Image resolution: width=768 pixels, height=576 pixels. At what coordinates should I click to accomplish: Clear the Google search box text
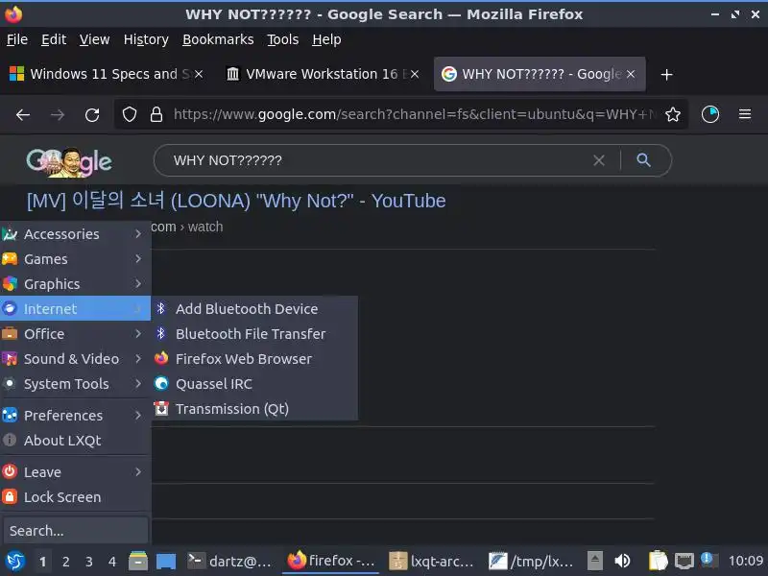[598, 160]
